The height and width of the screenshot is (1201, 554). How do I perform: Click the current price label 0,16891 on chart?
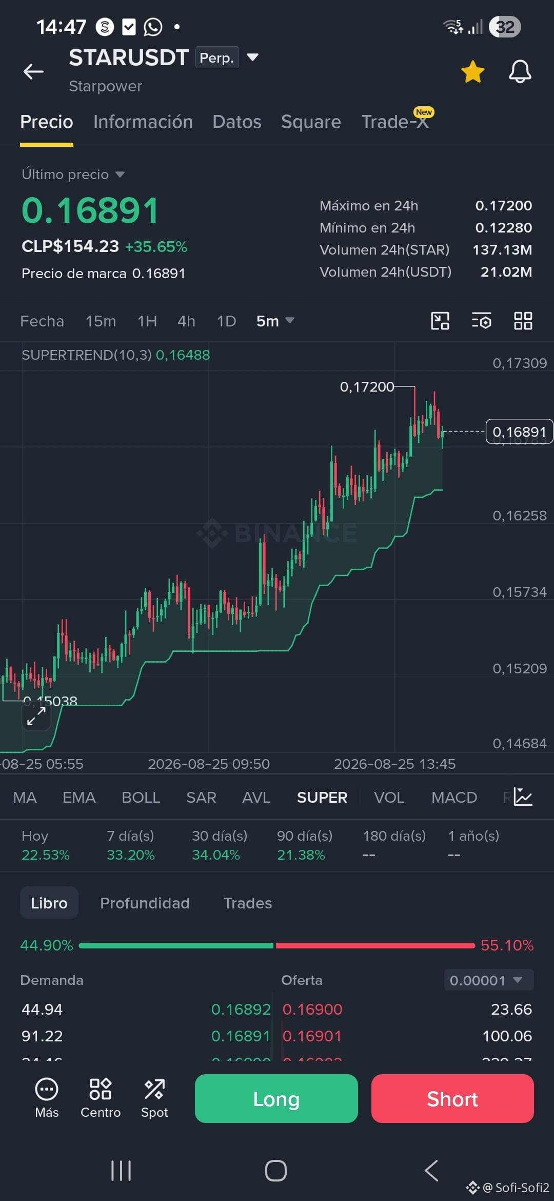519,432
